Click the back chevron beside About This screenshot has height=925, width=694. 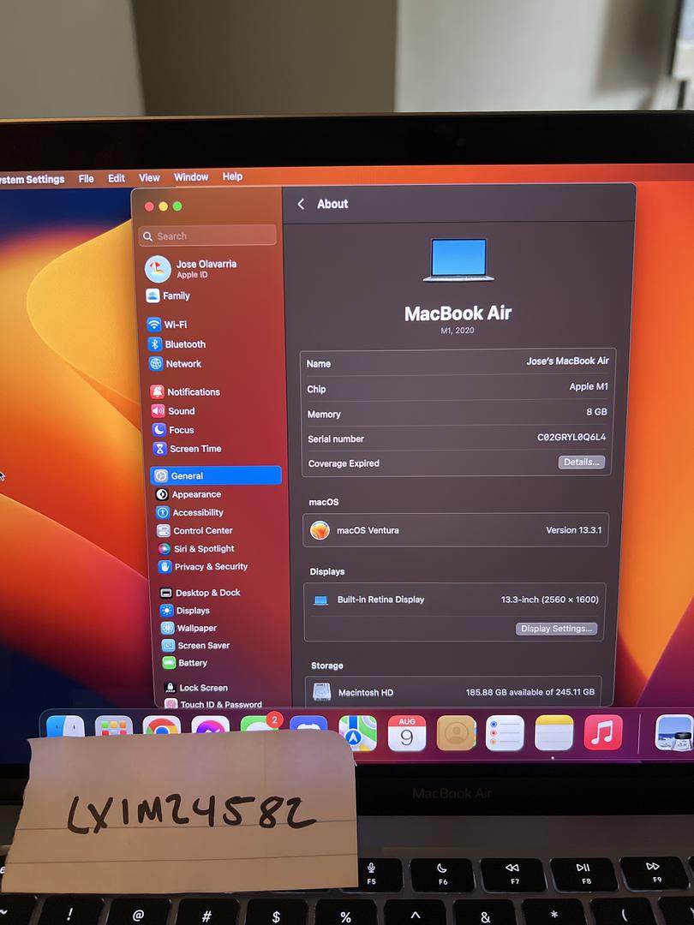301,204
